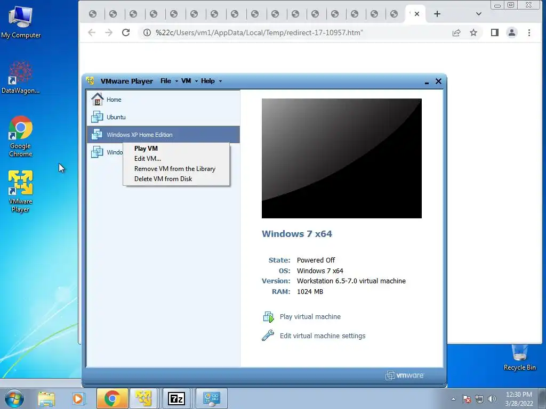Click the Action Center flag tray icon
The width and height of the screenshot is (546, 409).
pyautogui.click(x=467, y=399)
